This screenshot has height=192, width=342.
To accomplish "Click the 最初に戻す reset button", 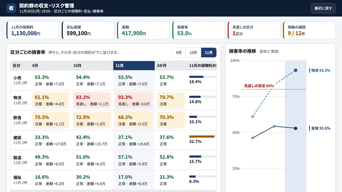I will (x=323, y=8).
